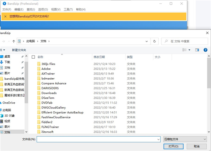This screenshot has width=211, height=151.
Task: Select the iStonsoft folder icon
Action: [x=39, y=132]
